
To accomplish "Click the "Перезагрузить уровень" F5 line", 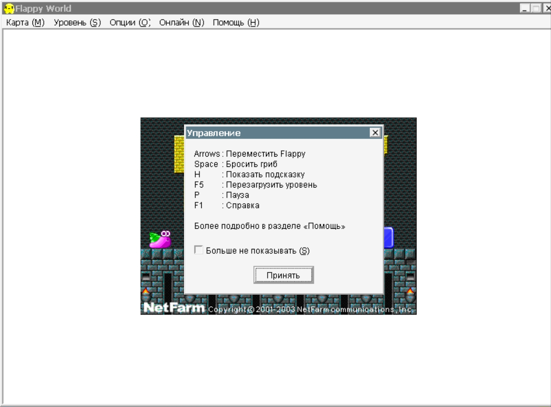I will [x=256, y=185].
